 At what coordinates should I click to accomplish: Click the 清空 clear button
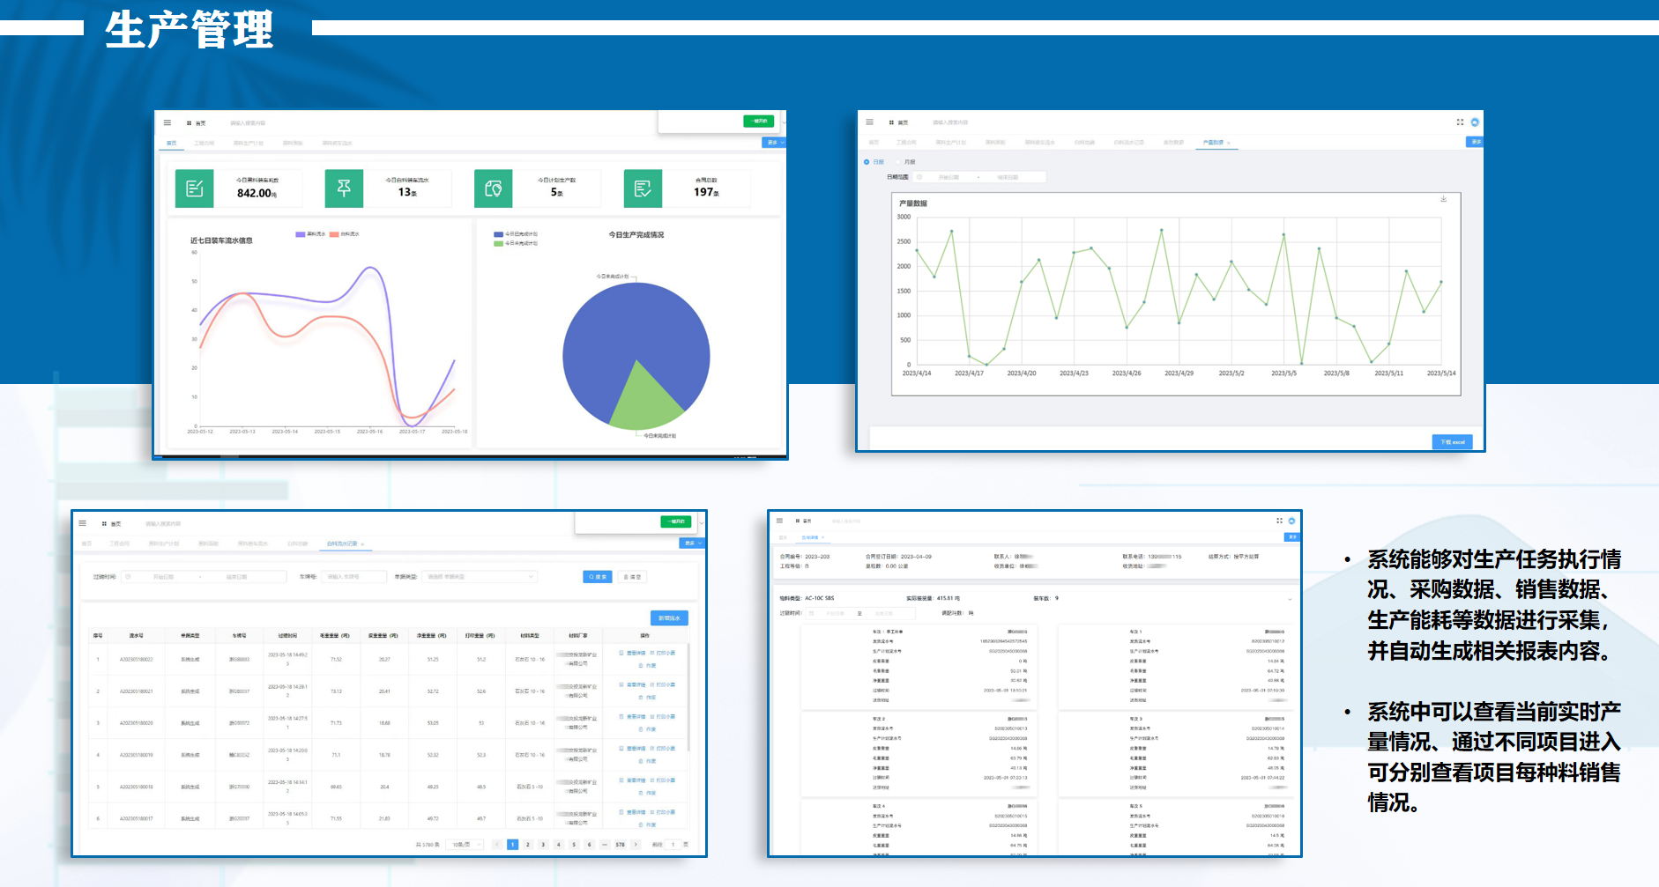[x=633, y=577]
